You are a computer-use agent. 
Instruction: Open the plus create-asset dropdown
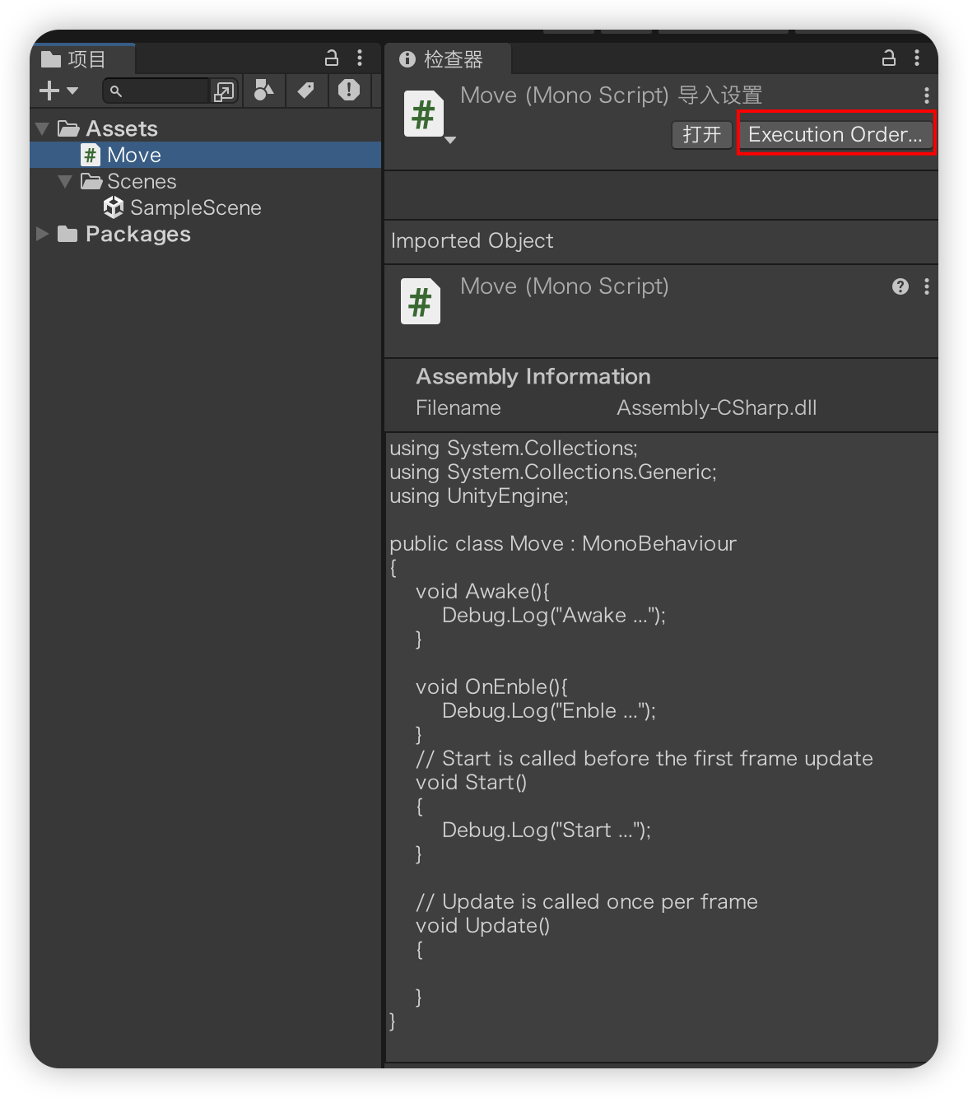58,91
